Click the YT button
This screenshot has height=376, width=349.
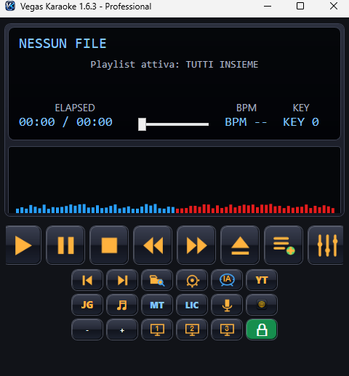pyautogui.click(x=262, y=280)
